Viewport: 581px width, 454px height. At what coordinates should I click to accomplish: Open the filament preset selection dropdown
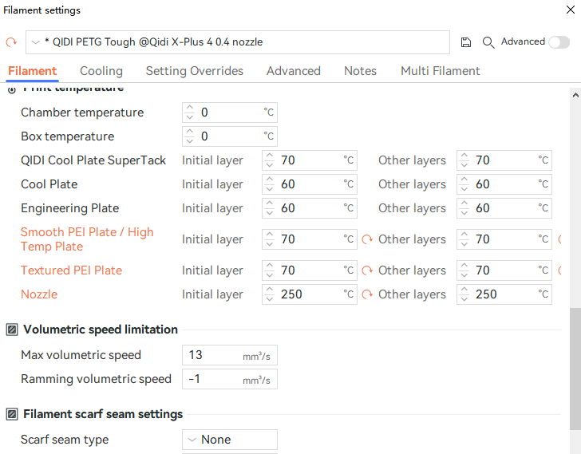238,42
